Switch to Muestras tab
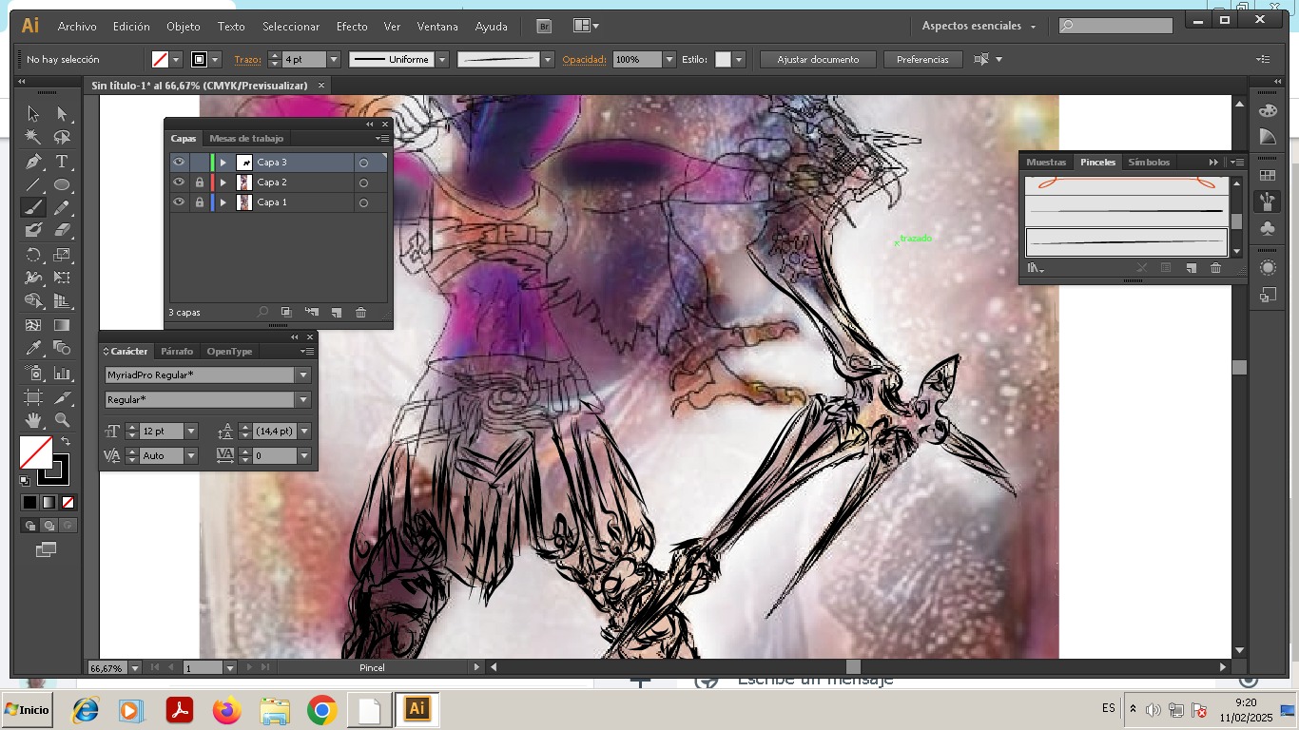 tap(1046, 163)
